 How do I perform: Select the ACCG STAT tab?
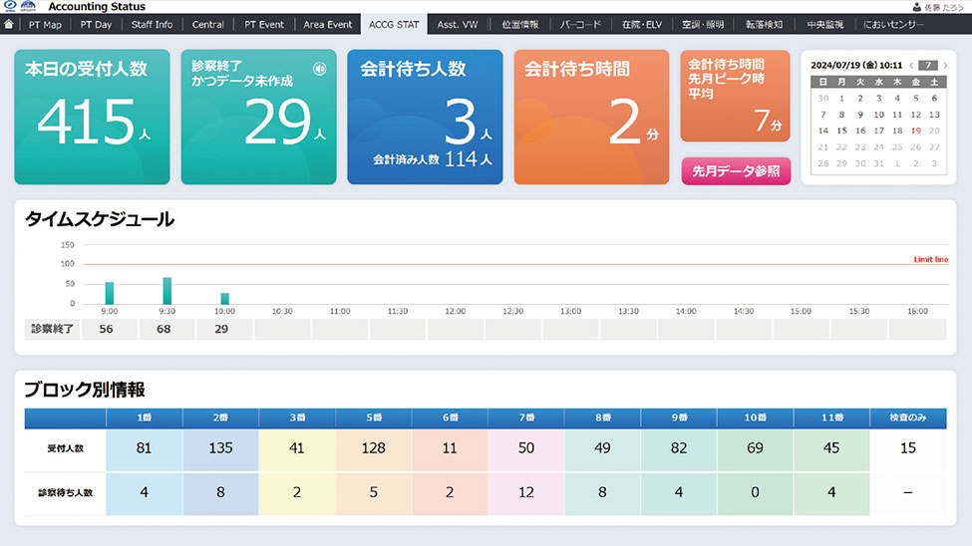[394, 24]
